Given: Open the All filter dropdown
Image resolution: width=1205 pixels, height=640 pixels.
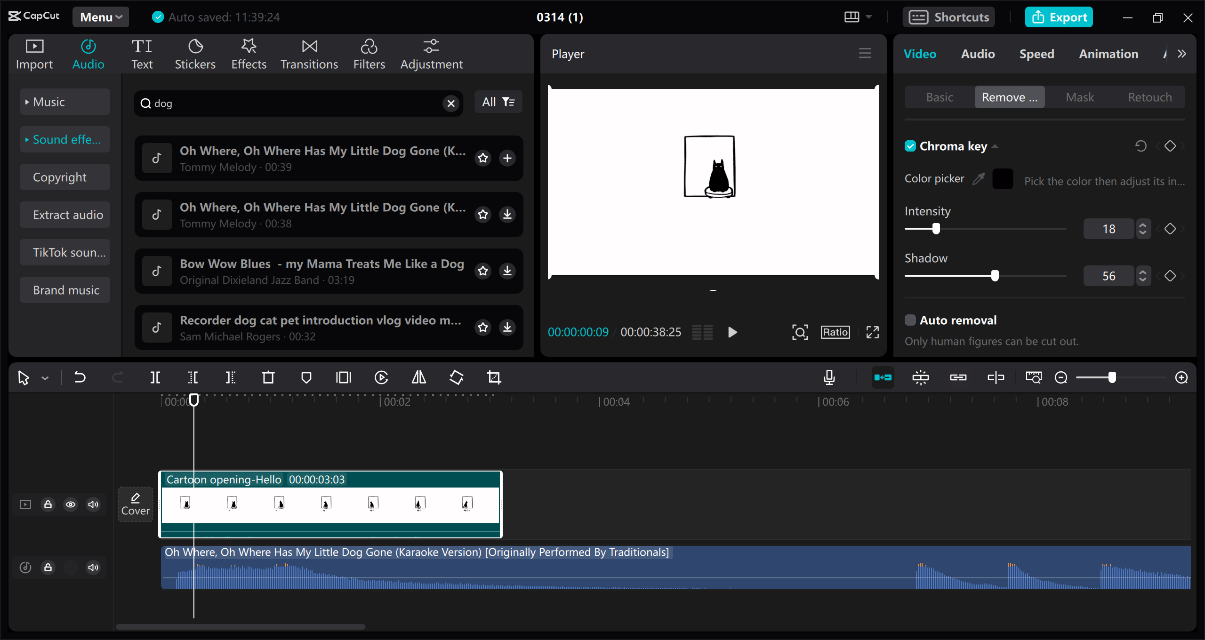Looking at the screenshot, I should [x=498, y=102].
